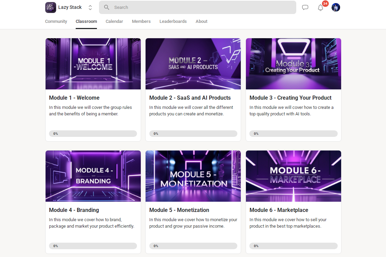Click the Module 5 - Monetization thumbnail
Screen dimensions: 386x257
pyautogui.click(x=193, y=176)
